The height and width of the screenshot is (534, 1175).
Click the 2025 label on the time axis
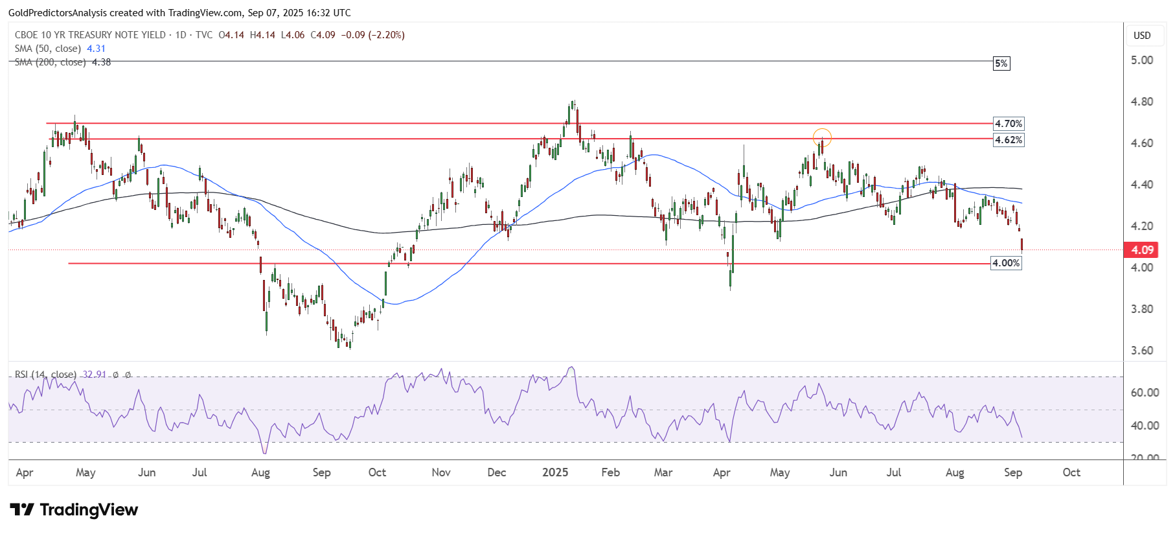[x=555, y=472]
